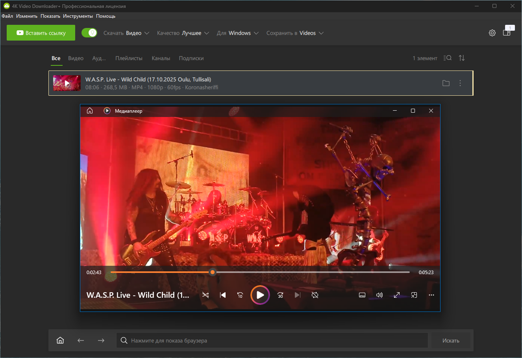Image resolution: width=522 pixels, height=358 pixels.
Task: Switch to the Каналы tab
Action: coord(161,58)
